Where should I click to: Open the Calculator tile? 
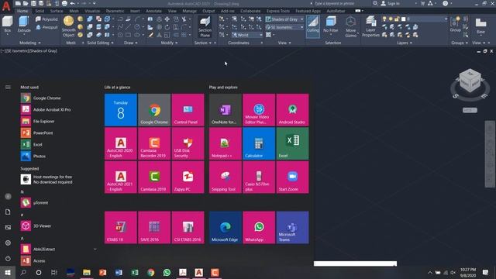tap(259, 143)
